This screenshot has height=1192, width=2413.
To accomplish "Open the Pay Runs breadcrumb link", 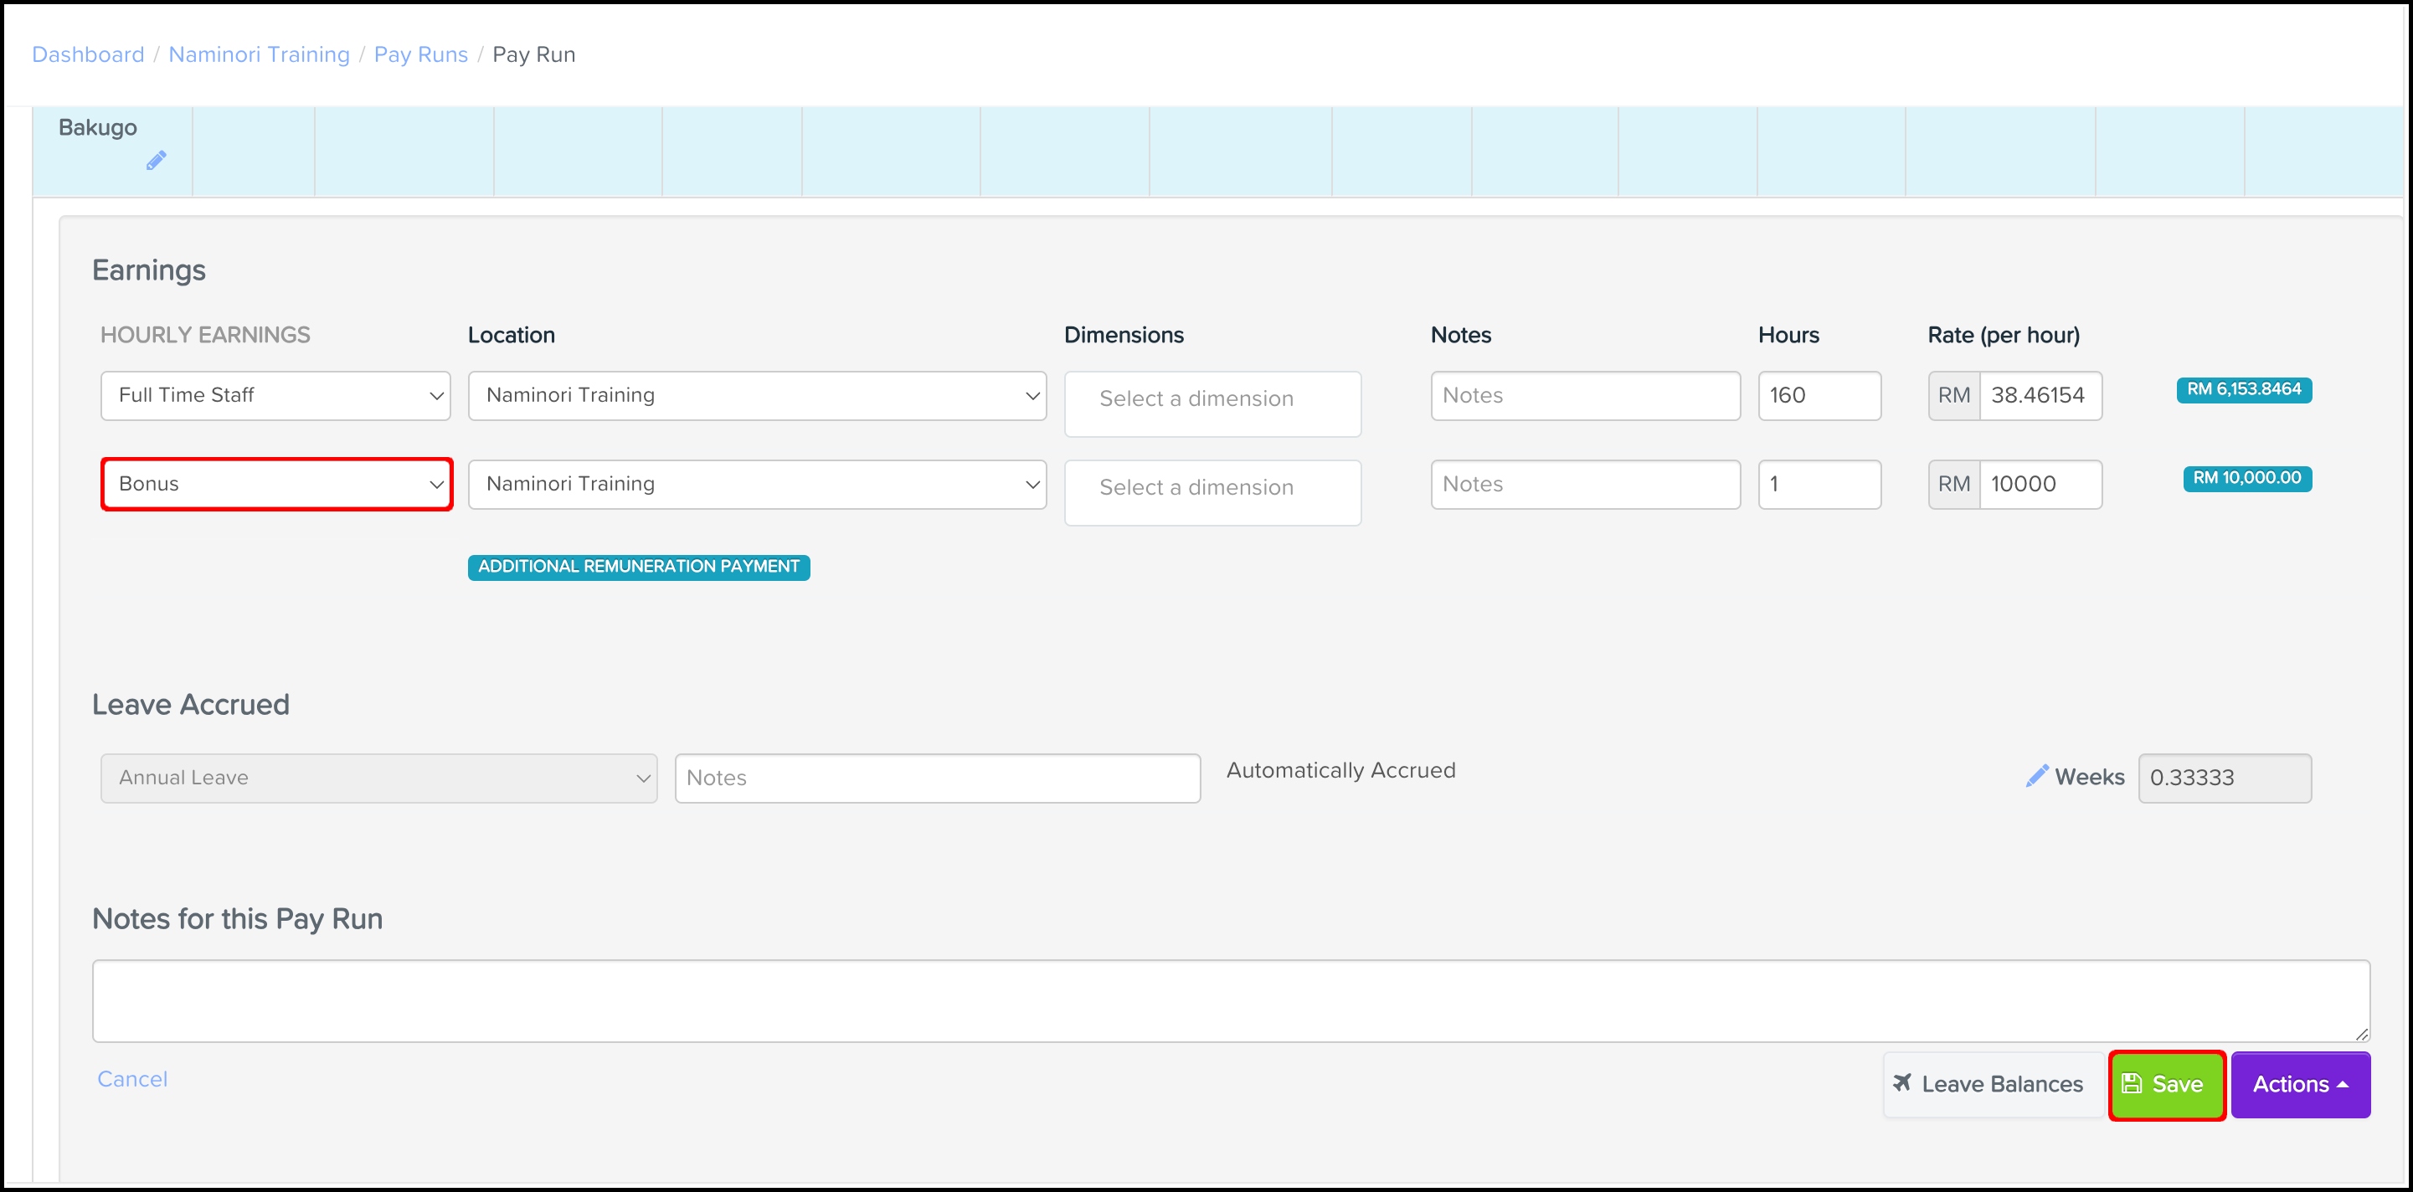I will [x=420, y=54].
